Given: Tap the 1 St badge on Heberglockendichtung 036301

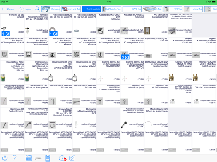Looking at the screenshot, I should tap(53, 34).
